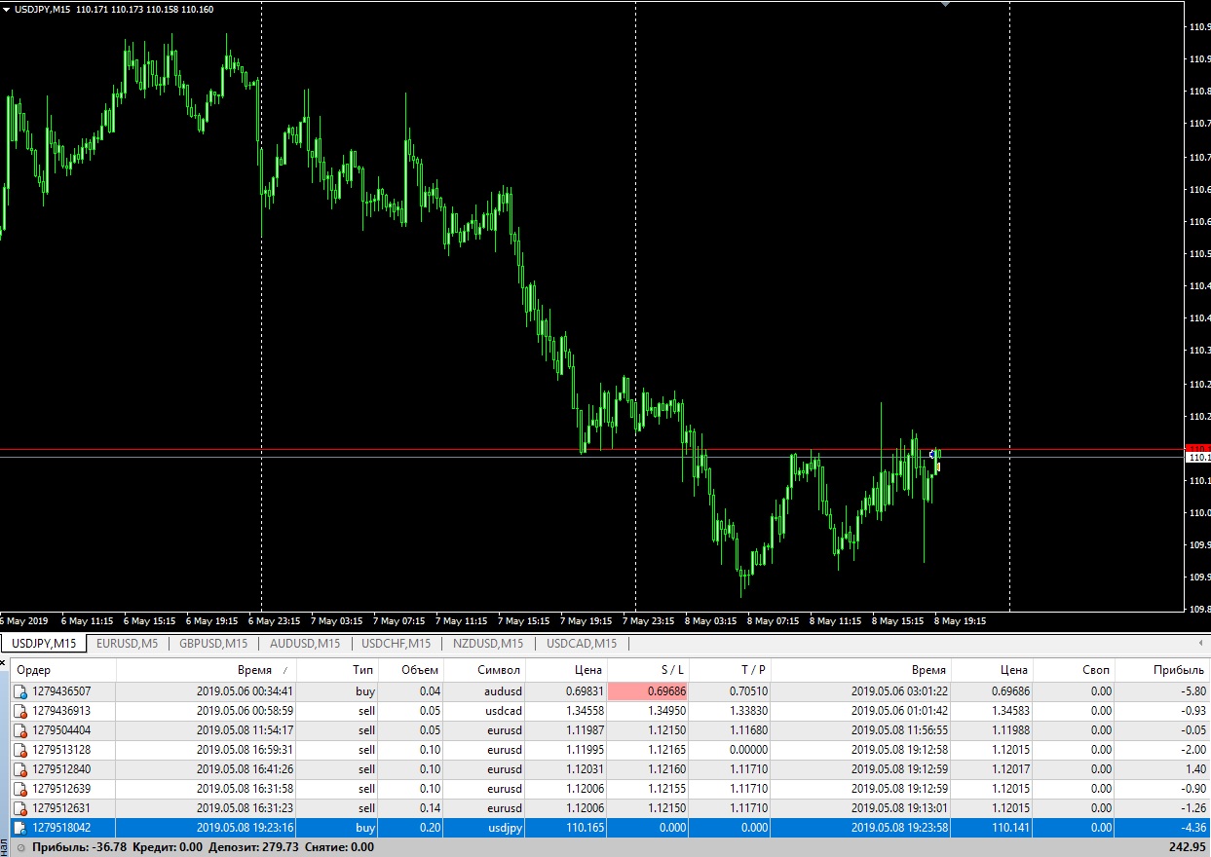Select the AUDUSD,M15 chart tab

tap(305, 644)
